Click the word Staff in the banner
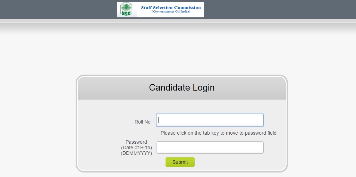356x177 pixels. coord(146,7)
